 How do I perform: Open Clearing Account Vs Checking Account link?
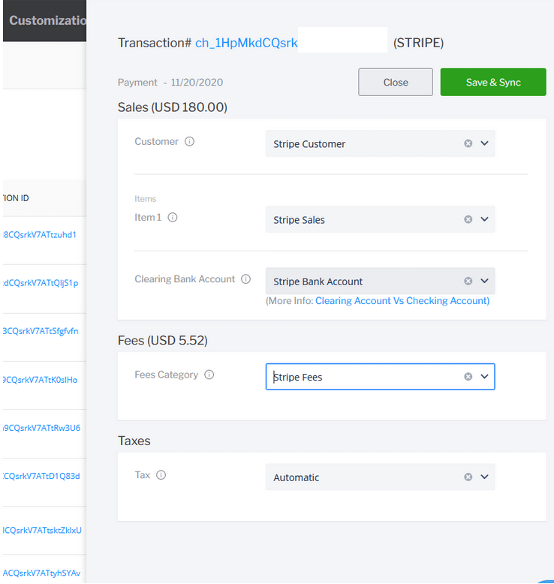click(x=402, y=300)
